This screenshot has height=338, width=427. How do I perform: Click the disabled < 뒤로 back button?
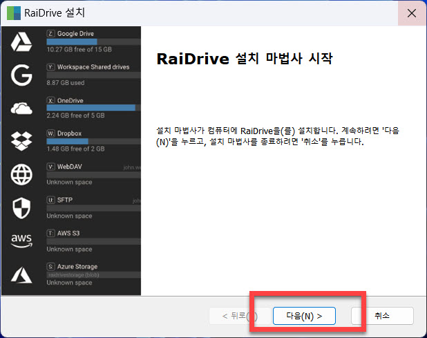point(240,316)
